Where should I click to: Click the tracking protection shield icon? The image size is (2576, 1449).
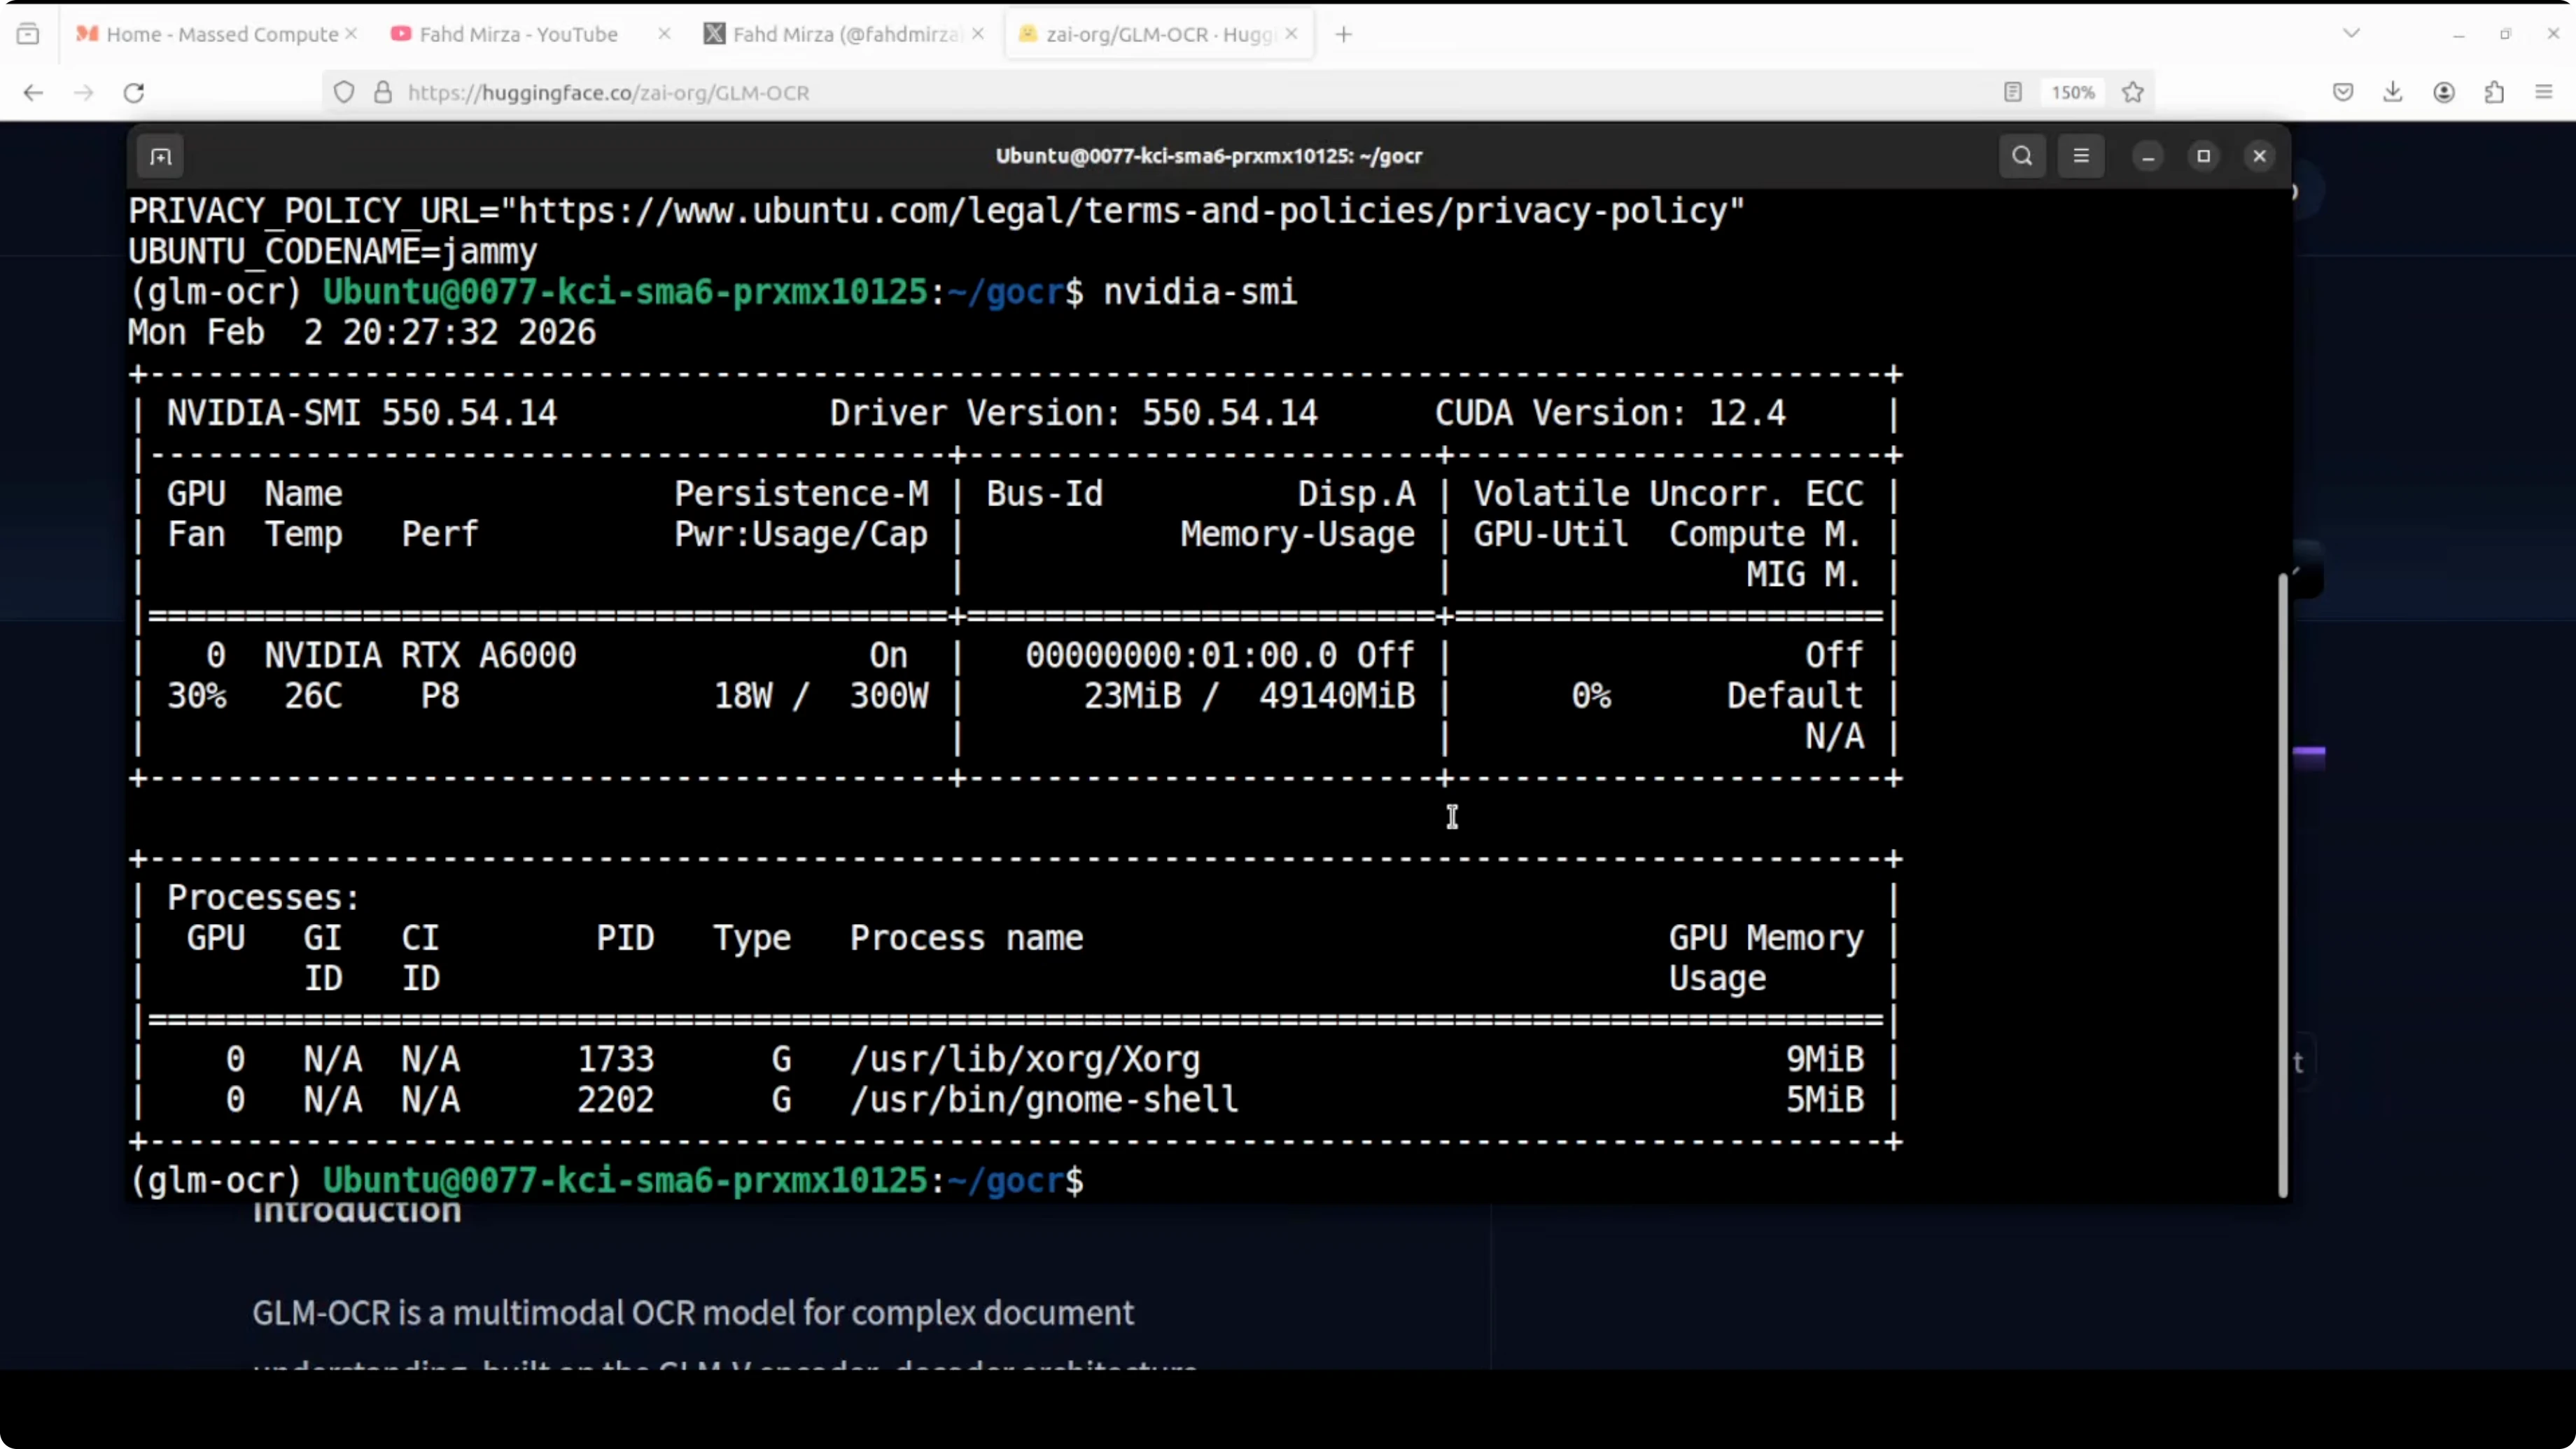click(344, 93)
